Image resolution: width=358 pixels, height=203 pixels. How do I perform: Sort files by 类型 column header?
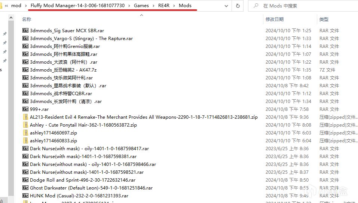click(324, 19)
